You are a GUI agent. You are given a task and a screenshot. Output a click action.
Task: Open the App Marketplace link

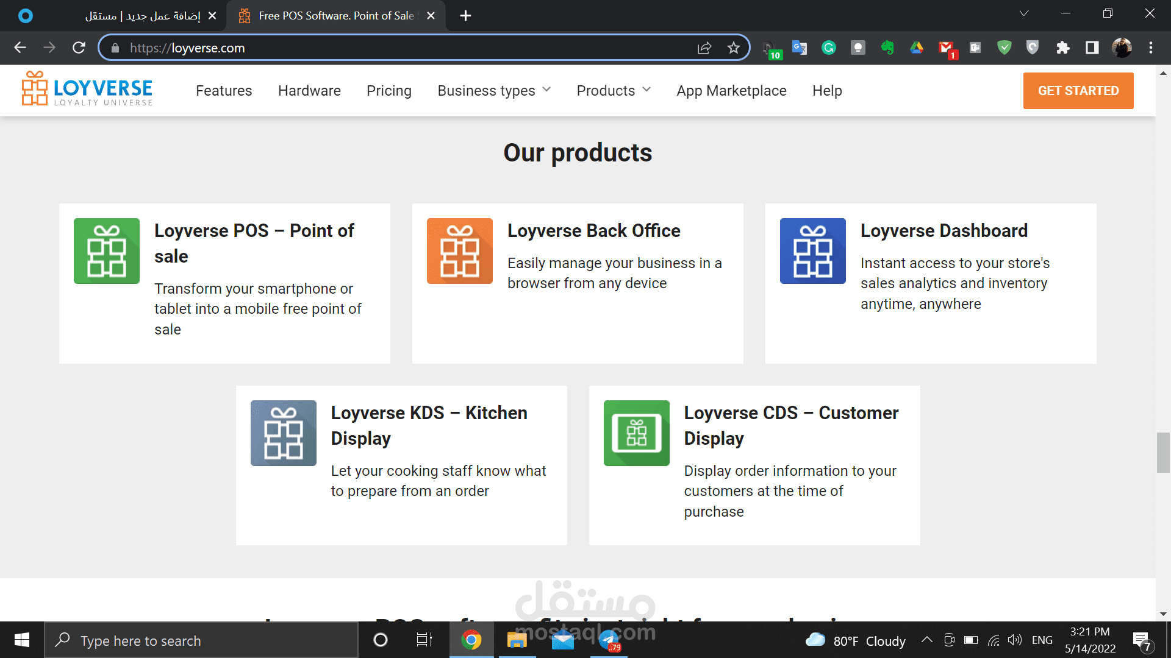pyautogui.click(x=731, y=91)
